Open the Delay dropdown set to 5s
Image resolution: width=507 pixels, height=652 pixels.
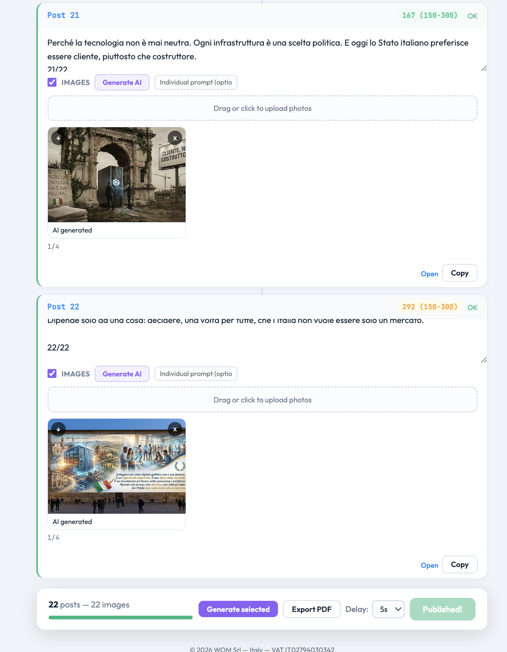click(388, 609)
